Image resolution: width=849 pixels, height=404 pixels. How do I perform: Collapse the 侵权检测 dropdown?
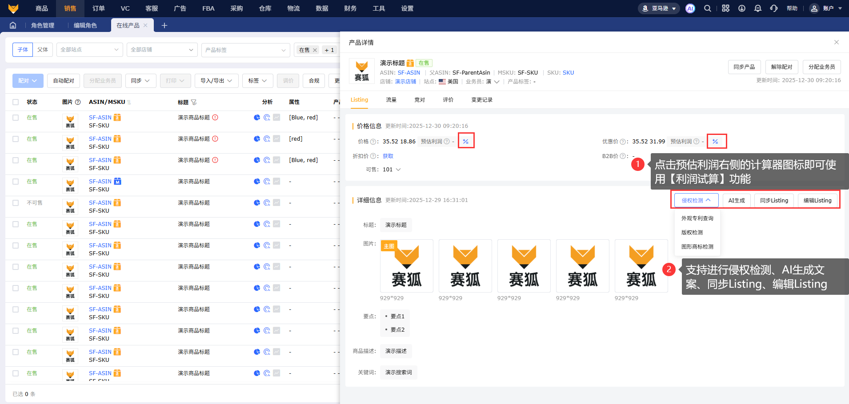point(696,200)
